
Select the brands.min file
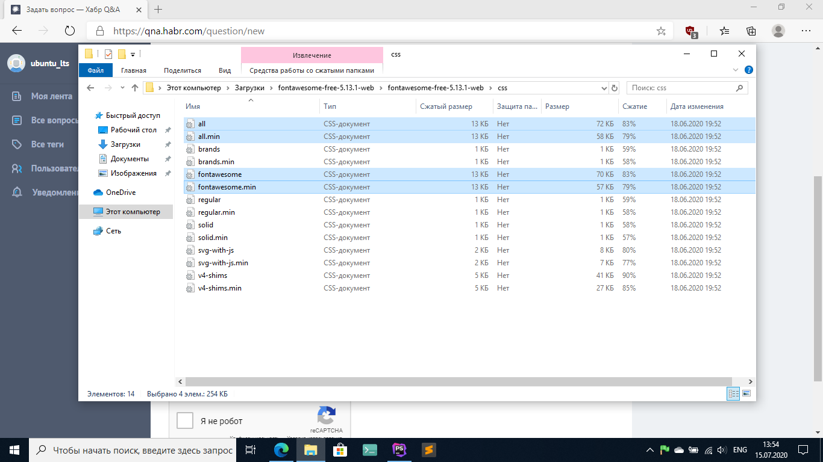click(x=469, y=162)
